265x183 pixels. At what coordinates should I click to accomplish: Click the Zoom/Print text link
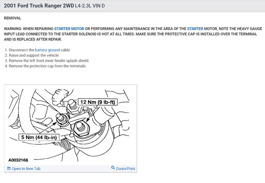(126, 169)
